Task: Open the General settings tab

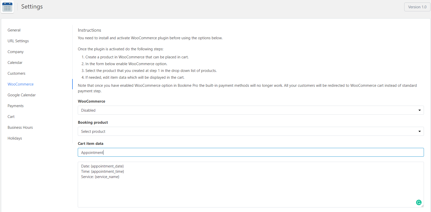Action: coord(14,30)
